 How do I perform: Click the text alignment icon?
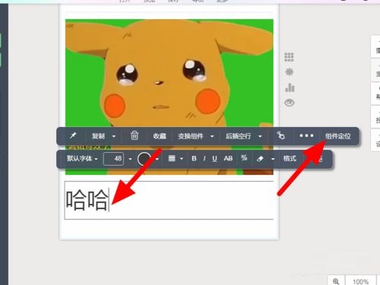point(172,159)
